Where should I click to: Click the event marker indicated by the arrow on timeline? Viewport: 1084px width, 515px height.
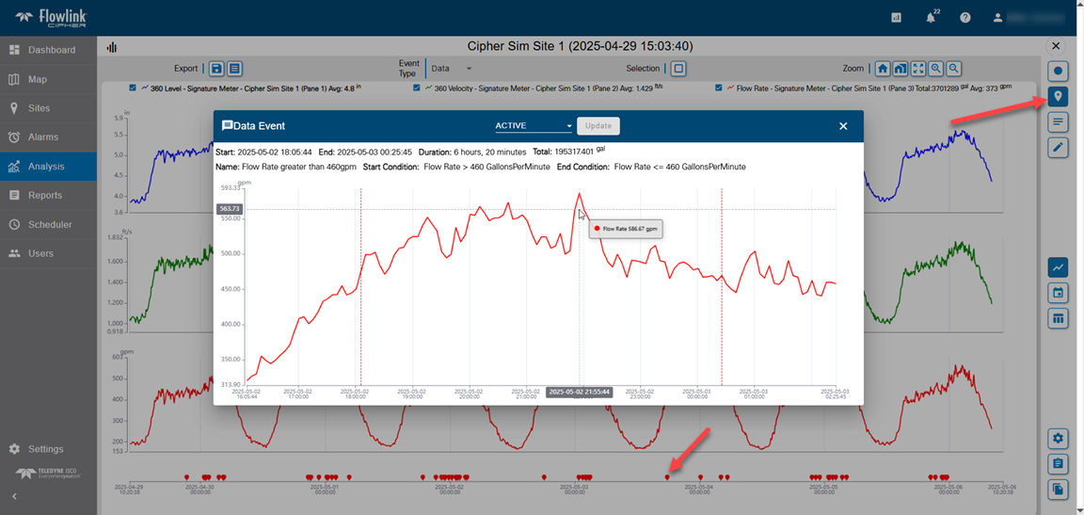667,477
